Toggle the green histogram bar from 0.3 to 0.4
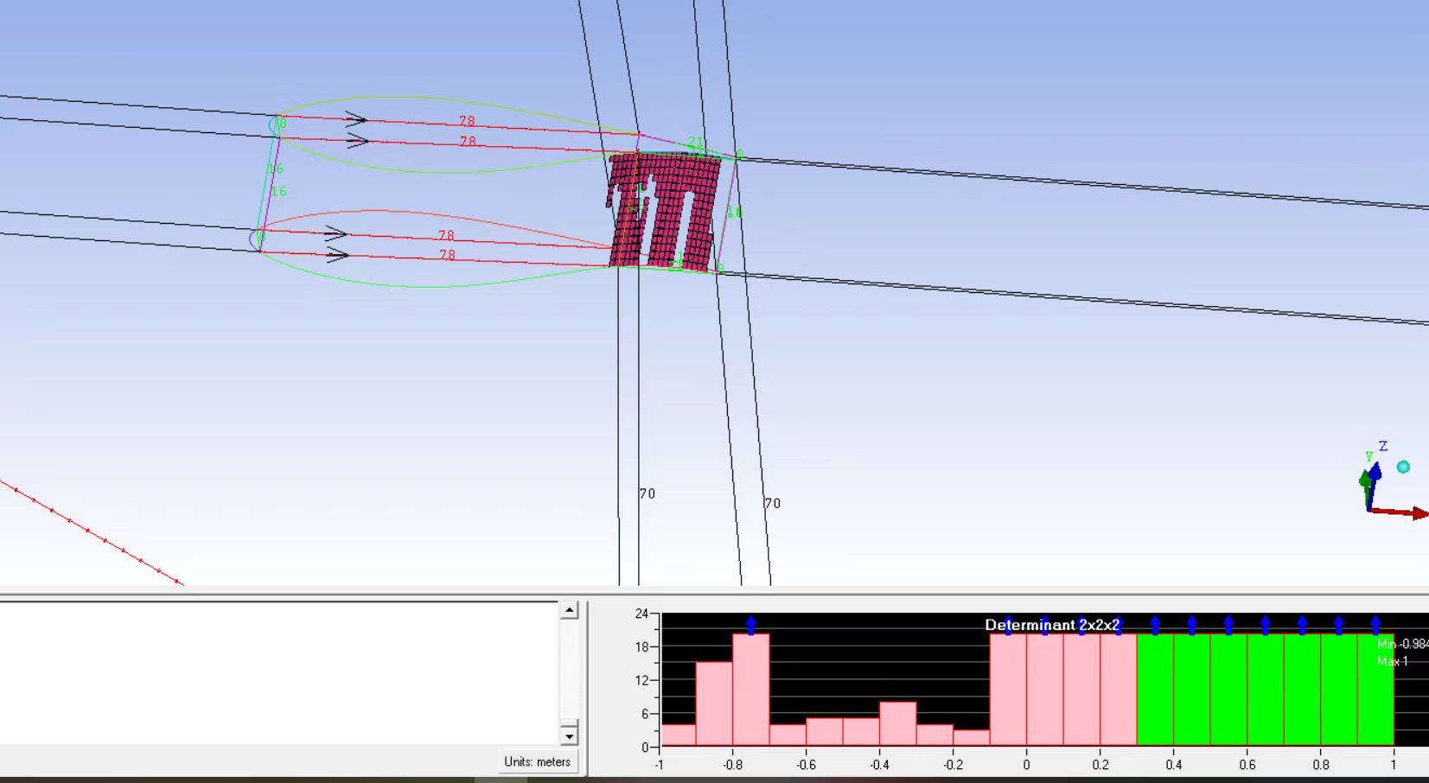Image resolution: width=1429 pixels, height=783 pixels. coord(1155,690)
